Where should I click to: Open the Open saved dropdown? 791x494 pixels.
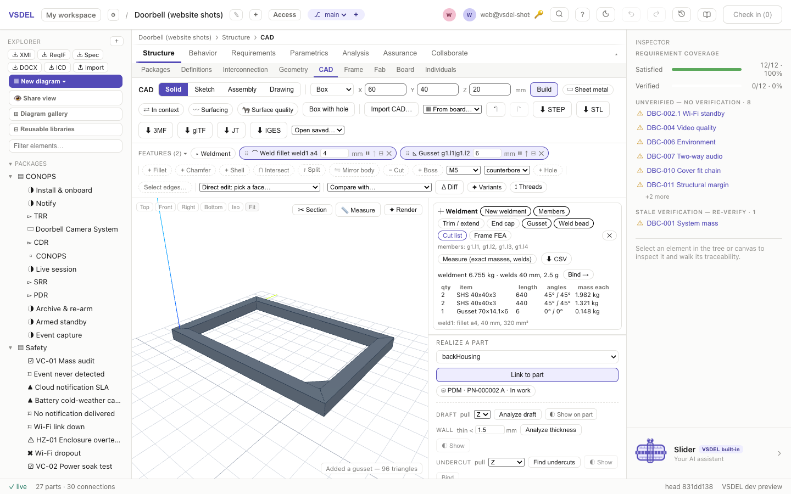pyautogui.click(x=319, y=130)
